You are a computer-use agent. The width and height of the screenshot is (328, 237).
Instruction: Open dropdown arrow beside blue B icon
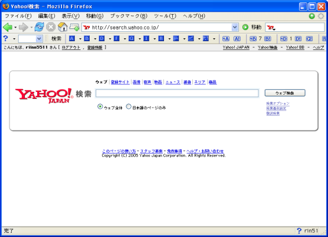click(x=95, y=39)
